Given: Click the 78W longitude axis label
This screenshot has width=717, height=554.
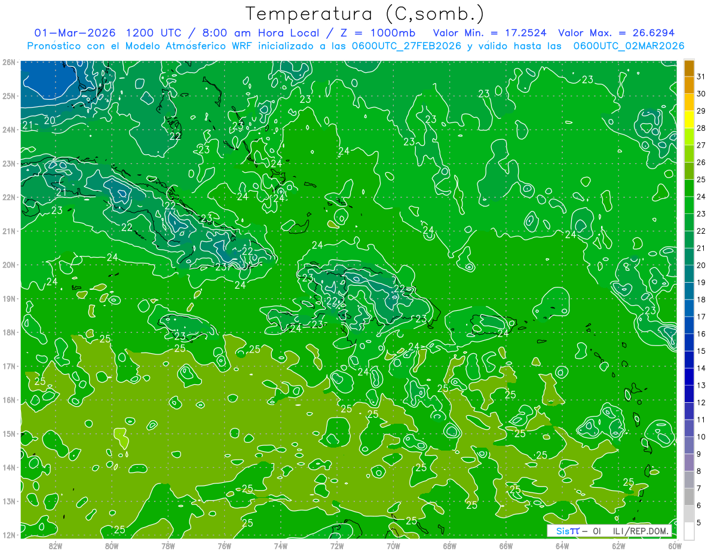Looking at the screenshot, I should coord(168,545).
